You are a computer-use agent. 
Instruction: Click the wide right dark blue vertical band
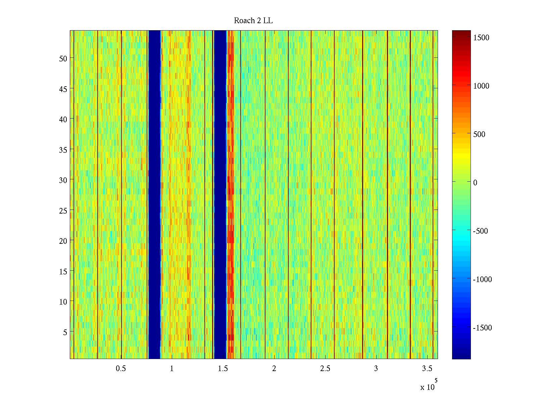point(220,195)
